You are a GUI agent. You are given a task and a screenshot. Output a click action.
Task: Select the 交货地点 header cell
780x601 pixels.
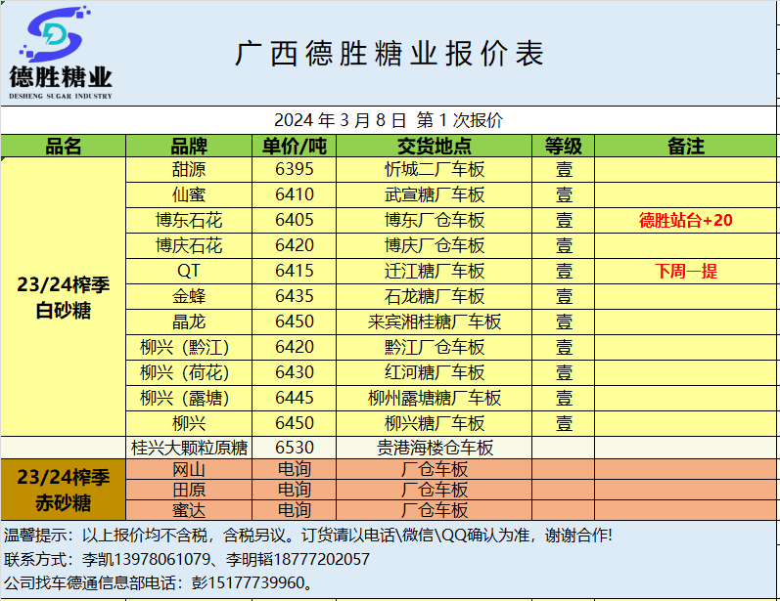point(435,147)
